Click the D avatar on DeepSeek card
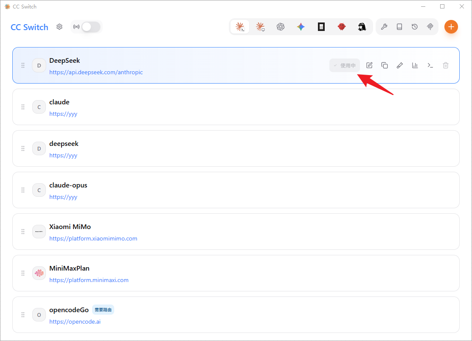Screen dimensions: 472x341 click(x=39, y=65)
